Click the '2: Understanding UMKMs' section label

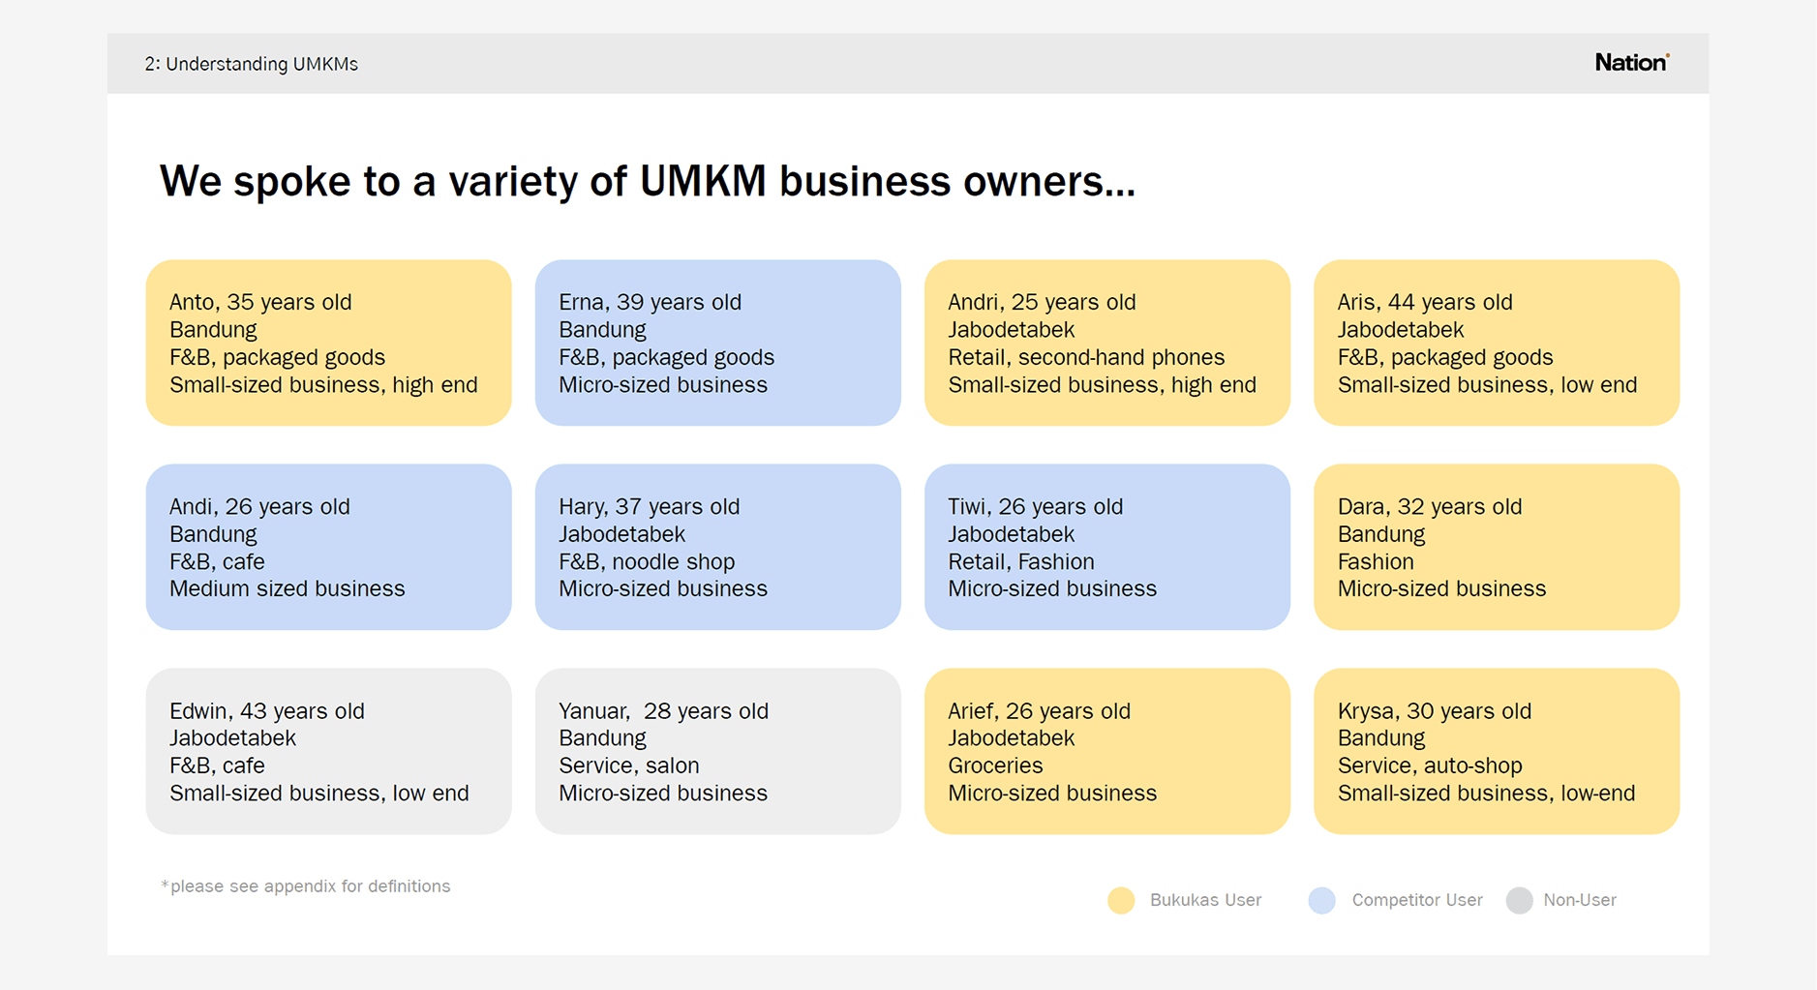[x=252, y=64]
